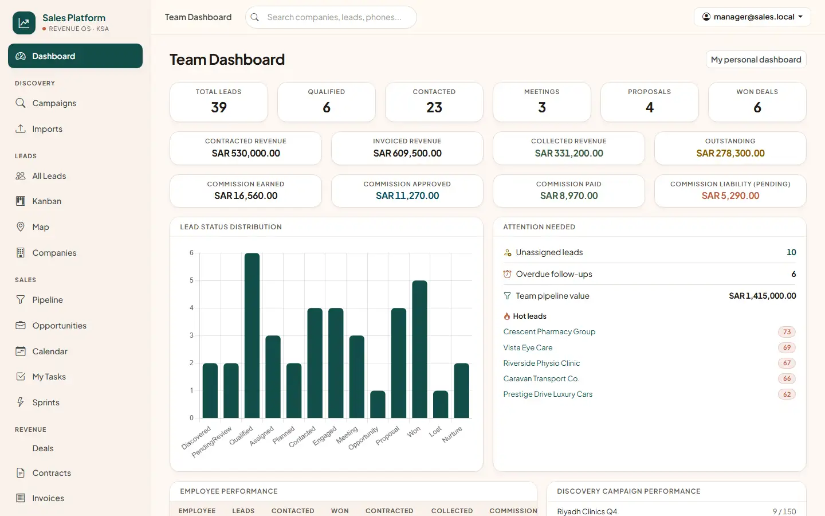Click the Total Leads 39 card

coord(219,102)
